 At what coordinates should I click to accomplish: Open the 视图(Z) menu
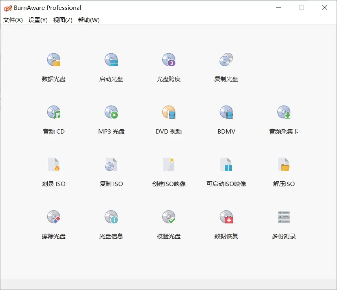[62, 20]
